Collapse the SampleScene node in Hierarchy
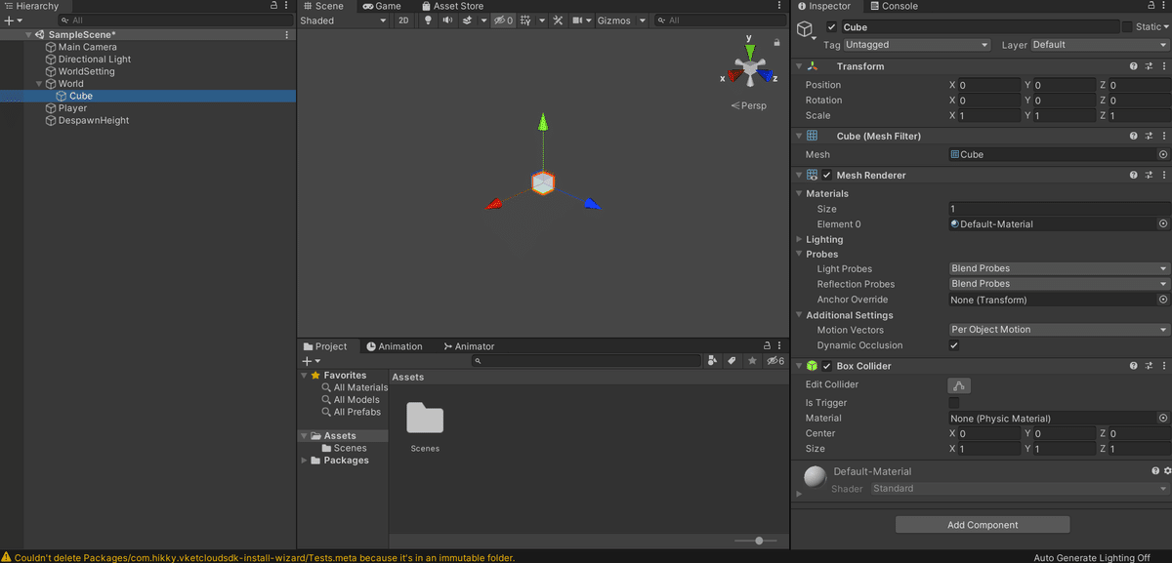This screenshot has height=563, width=1172. pyautogui.click(x=27, y=35)
